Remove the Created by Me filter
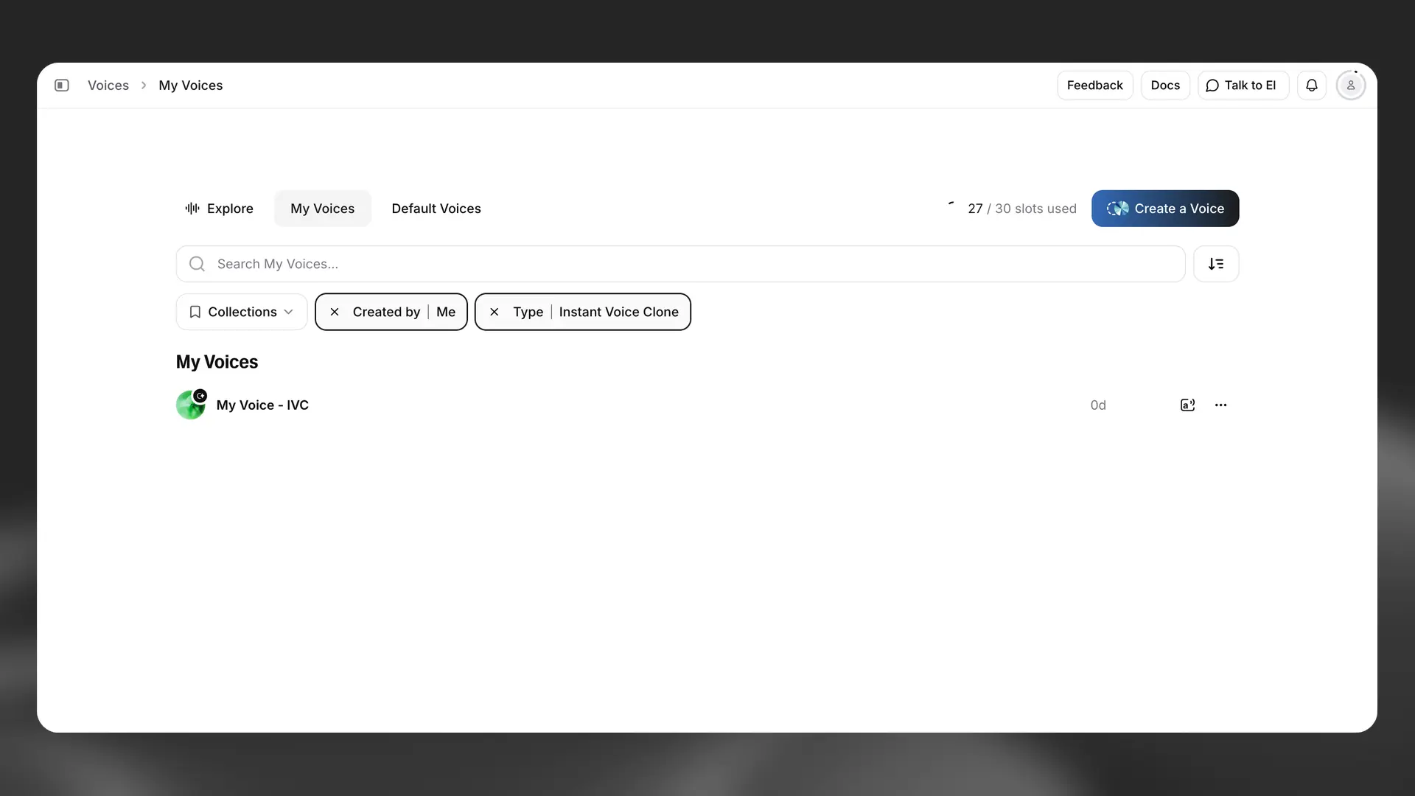 pyautogui.click(x=334, y=312)
